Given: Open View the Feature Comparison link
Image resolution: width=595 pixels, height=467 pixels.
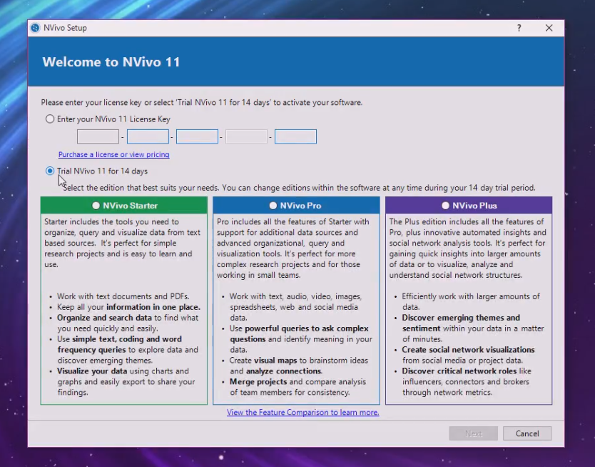Looking at the screenshot, I should click(302, 412).
